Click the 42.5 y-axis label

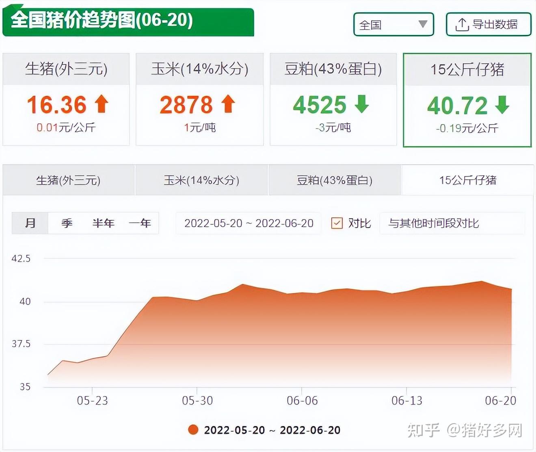[21, 258]
